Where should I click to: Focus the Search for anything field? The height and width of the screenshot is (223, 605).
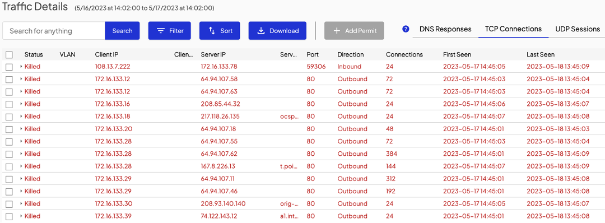click(x=54, y=31)
